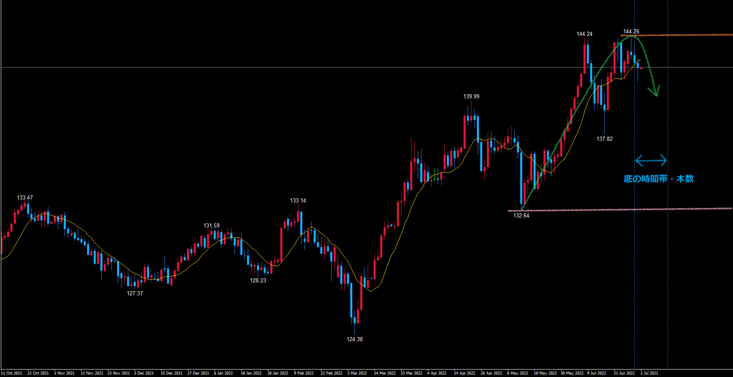
Task: Select the blue Japanese text annotation
Action: pyautogui.click(x=658, y=179)
